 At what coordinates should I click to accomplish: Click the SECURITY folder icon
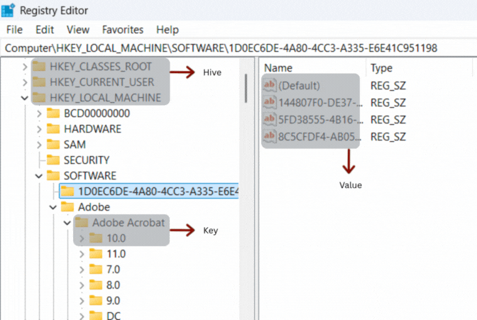click(53, 160)
